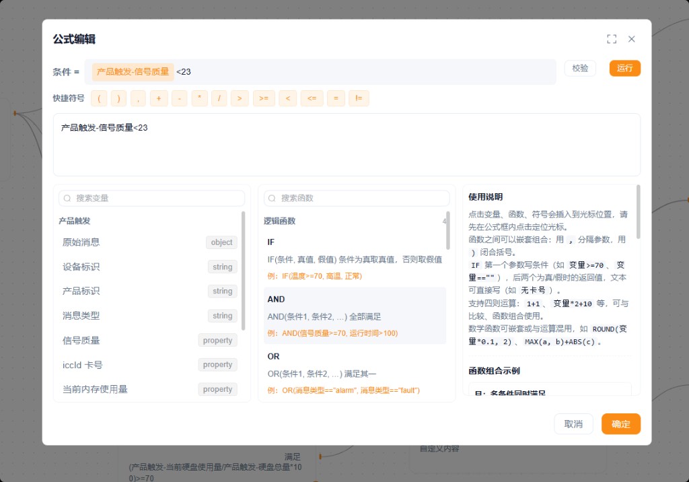Insert the minus operator
Image resolution: width=689 pixels, height=482 pixels.
[x=179, y=98]
